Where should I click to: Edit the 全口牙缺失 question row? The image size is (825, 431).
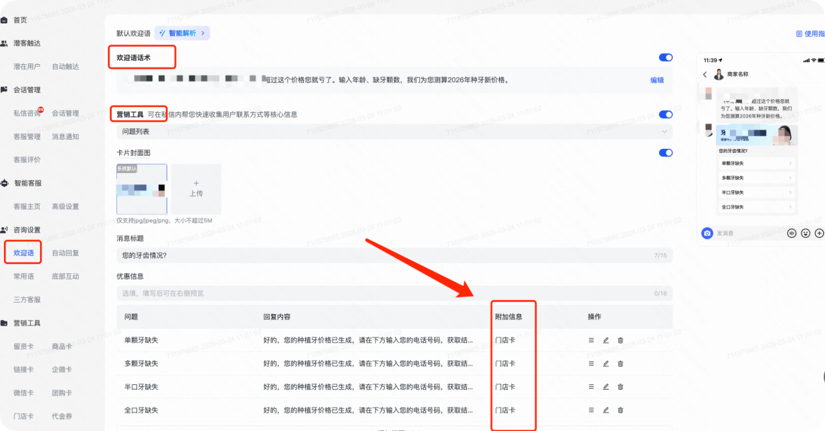606,410
